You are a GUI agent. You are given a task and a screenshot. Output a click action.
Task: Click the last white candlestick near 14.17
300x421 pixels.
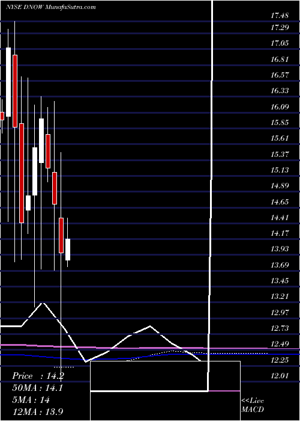[x=68, y=250]
